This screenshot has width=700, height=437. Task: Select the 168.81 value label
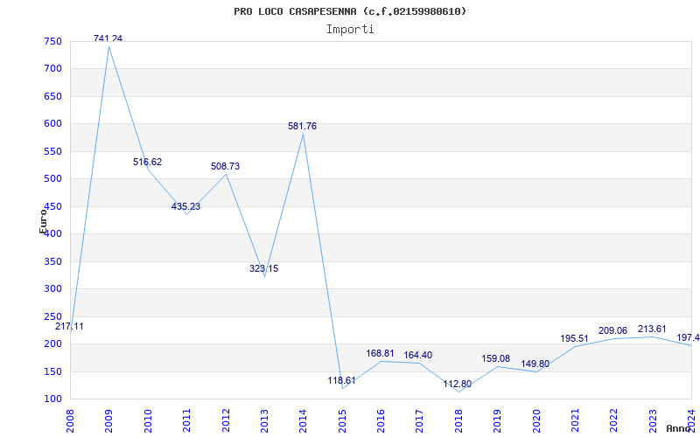coord(380,353)
